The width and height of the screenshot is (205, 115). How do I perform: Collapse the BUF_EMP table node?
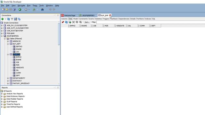(x=8, y=54)
